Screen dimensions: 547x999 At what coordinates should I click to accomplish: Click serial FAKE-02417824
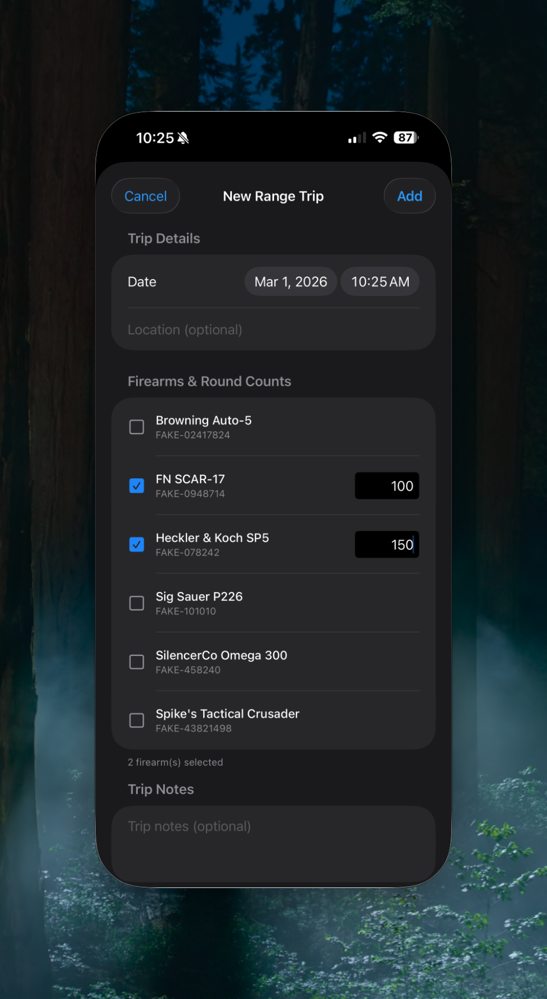[x=193, y=435]
